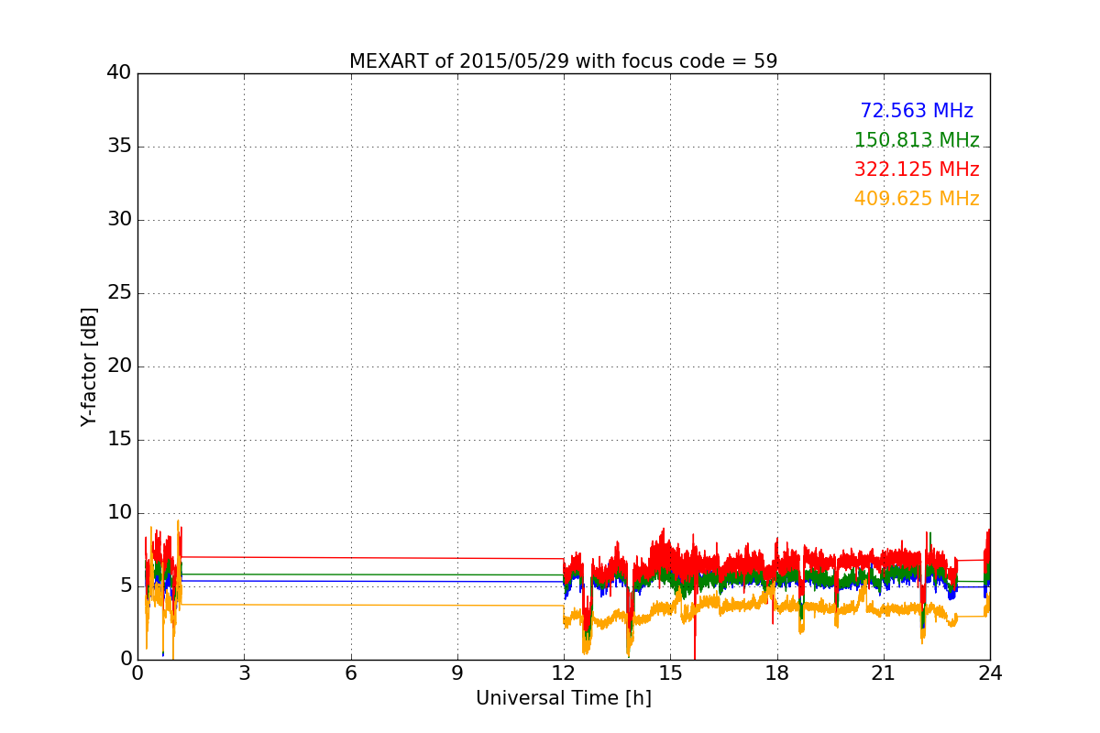Click the y-axis tick label 10
This screenshot has height=733, width=1100.
tap(118, 513)
